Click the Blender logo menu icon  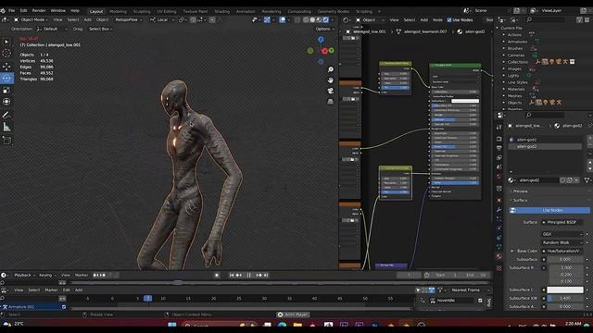3,10
